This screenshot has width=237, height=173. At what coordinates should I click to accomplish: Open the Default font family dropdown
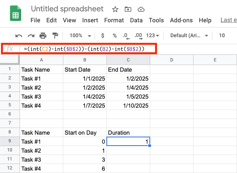(x=189, y=36)
